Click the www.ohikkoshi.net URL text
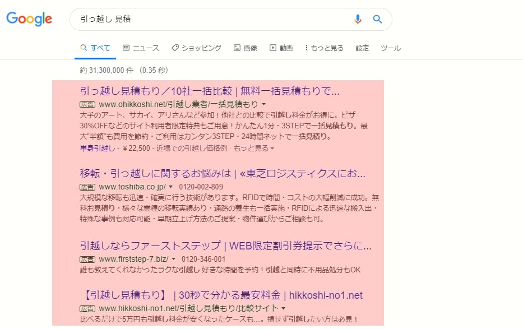The width and height of the screenshot is (523, 329). (x=178, y=104)
